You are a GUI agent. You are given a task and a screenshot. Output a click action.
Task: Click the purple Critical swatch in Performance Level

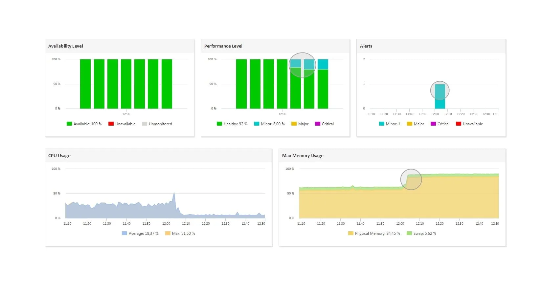317,124
